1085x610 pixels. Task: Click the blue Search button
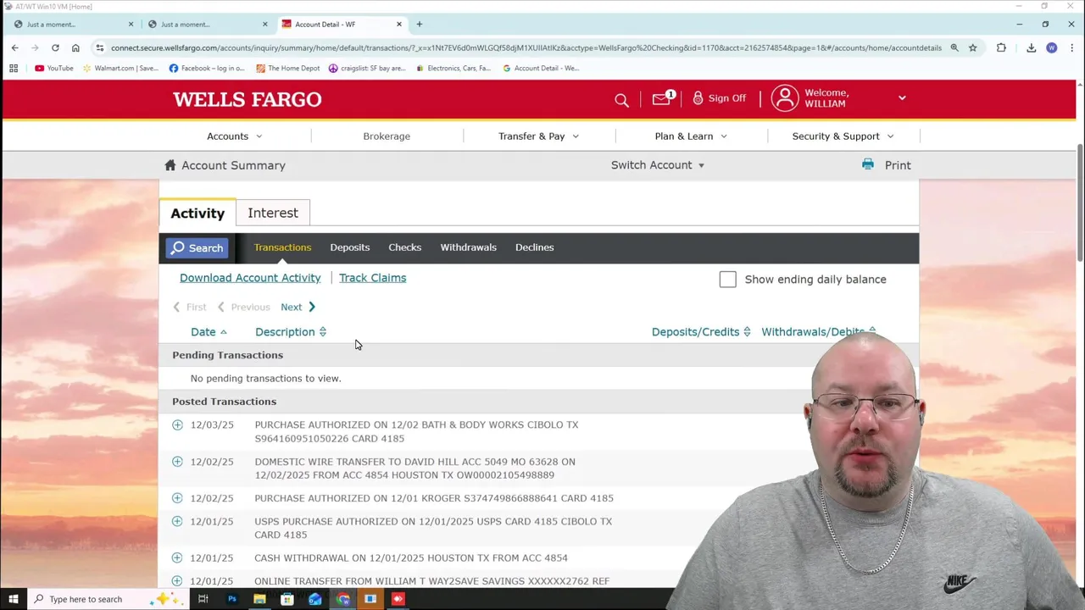click(x=197, y=247)
